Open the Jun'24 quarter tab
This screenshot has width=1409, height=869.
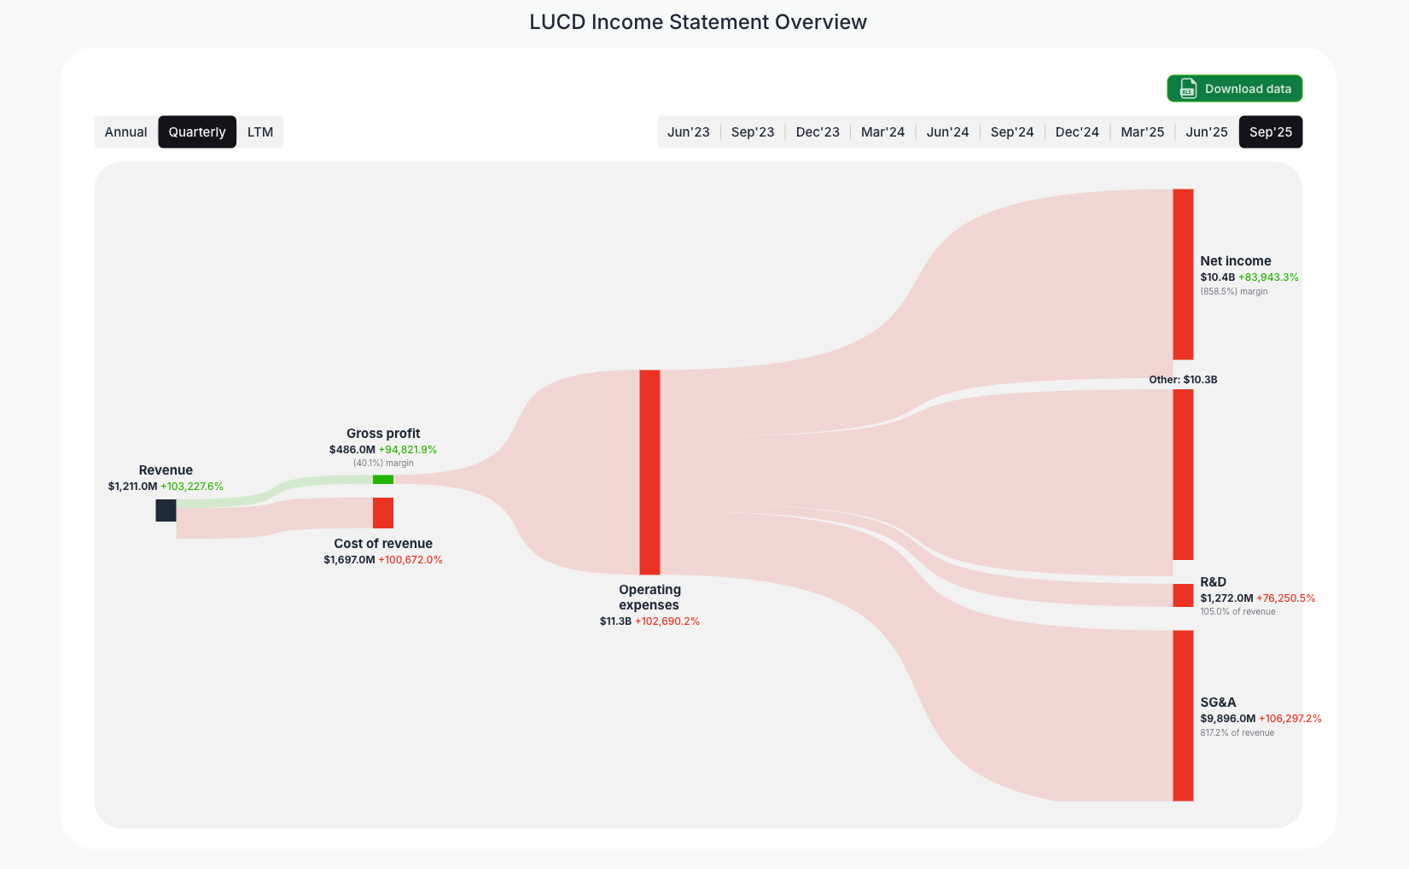[947, 131]
